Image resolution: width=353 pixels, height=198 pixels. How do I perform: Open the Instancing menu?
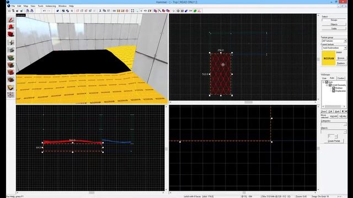point(51,6)
